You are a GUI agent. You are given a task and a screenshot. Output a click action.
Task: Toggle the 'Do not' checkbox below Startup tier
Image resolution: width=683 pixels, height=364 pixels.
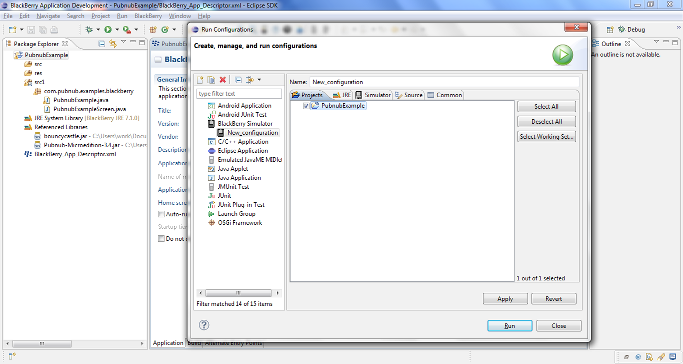click(x=161, y=239)
